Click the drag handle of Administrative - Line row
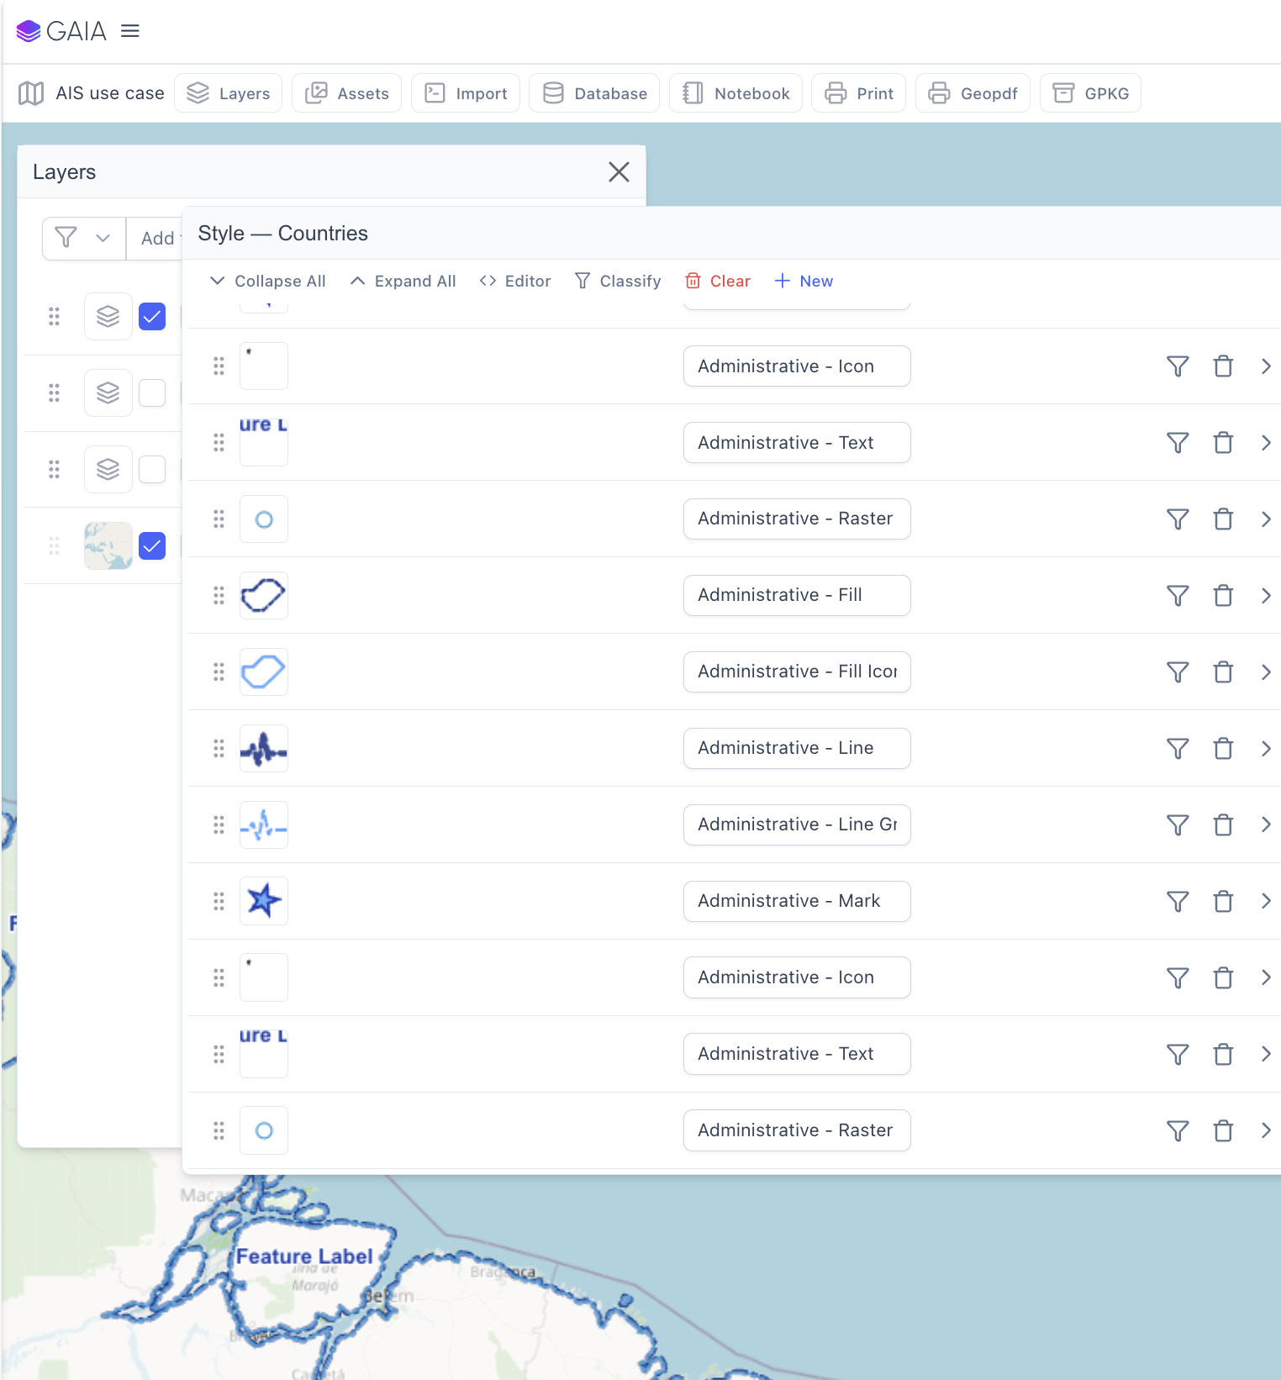The height and width of the screenshot is (1380, 1281). click(x=219, y=749)
